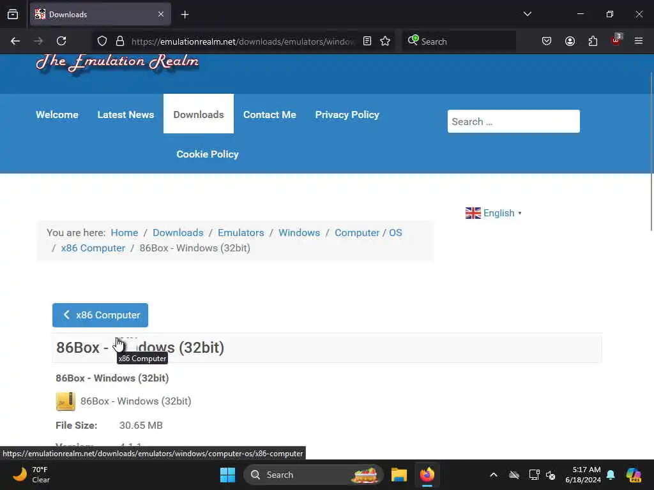The image size is (654, 490).
Task: Reload the page with the refresh icon
Action: tap(61, 41)
